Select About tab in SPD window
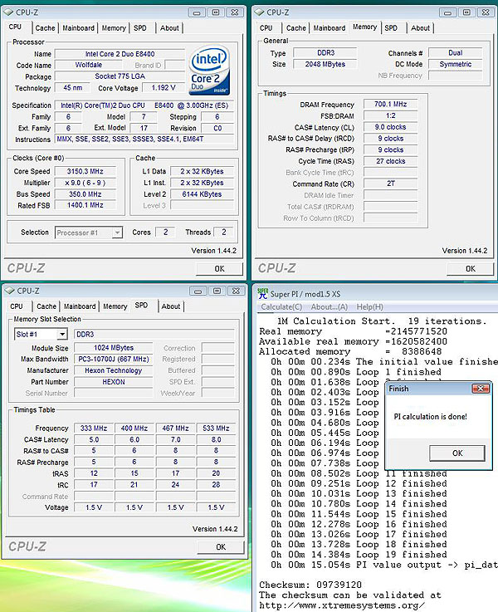Image resolution: width=498 pixels, height=612 pixels. click(171, 306)
